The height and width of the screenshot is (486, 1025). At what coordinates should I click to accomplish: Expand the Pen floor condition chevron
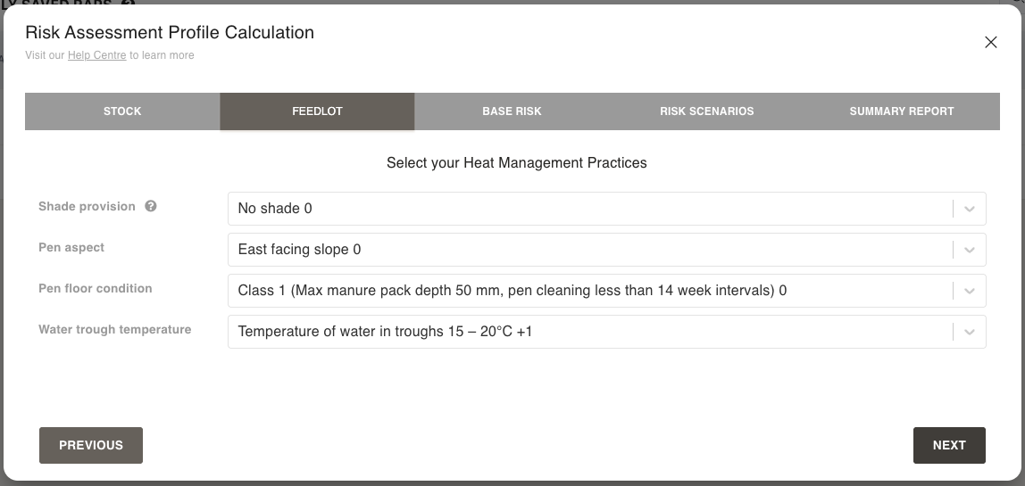970,291
